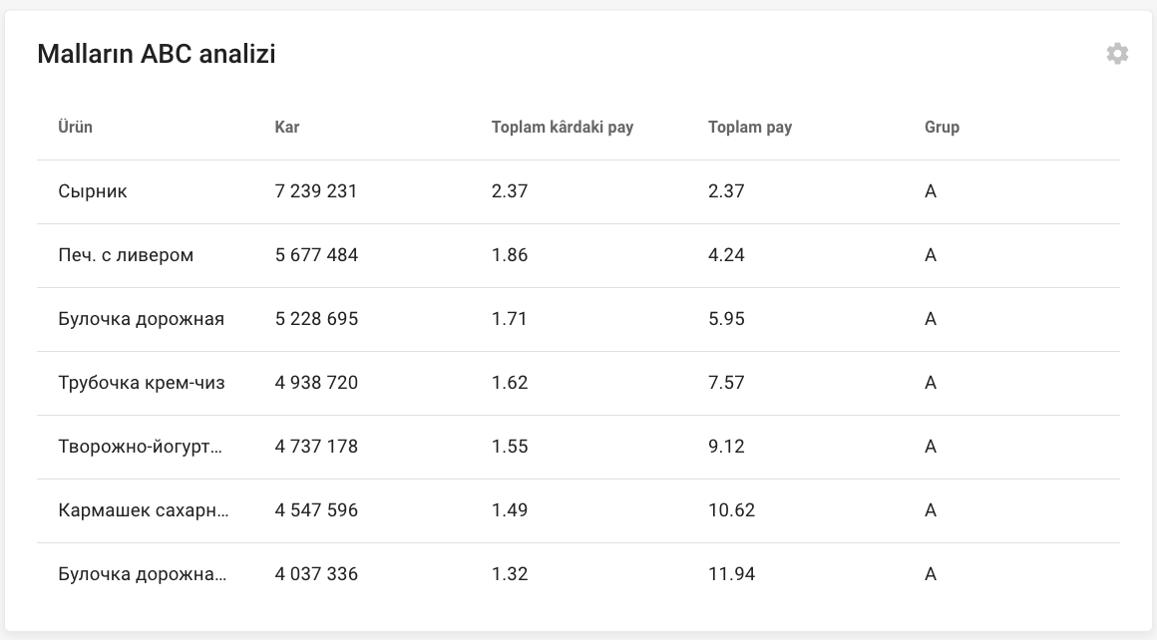The height and width of the screenshot is (640, 1157).
Task: Click the profit value 7 239 231
Action: 316,191
